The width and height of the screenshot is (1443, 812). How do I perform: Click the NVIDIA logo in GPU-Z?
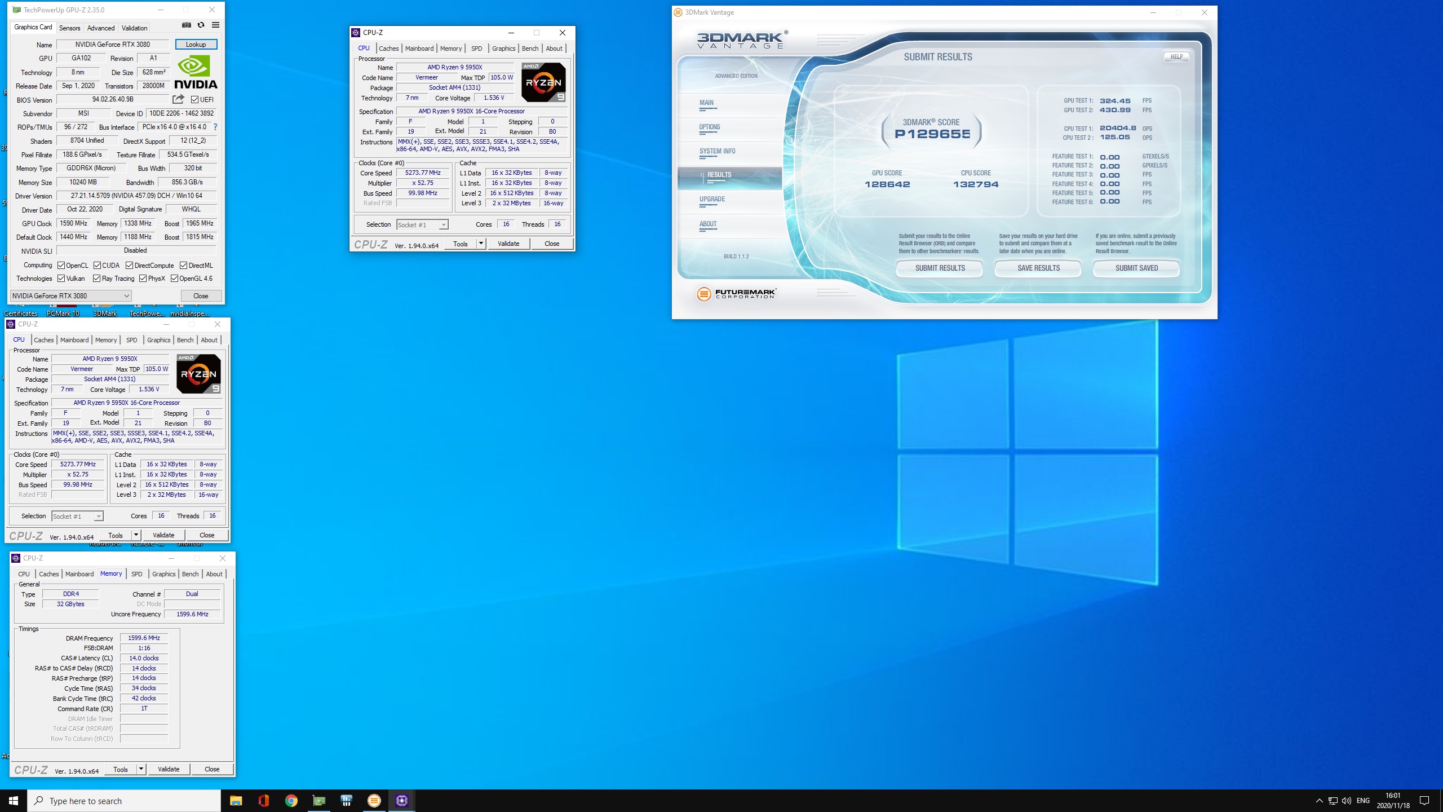click(196, 72)
